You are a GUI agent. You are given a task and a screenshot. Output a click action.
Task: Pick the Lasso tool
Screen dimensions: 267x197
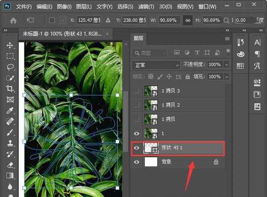10,67
